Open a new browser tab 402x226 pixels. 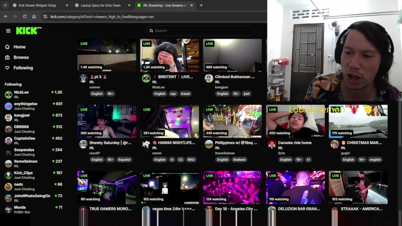click(x=201, y=5)
